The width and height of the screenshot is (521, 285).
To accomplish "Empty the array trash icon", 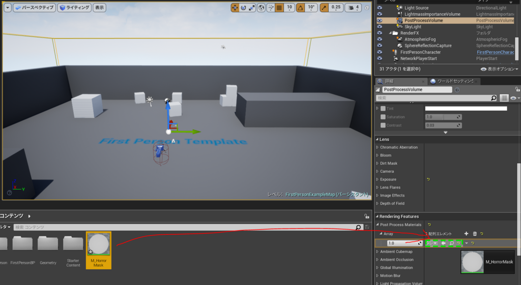I will (x=475, y=234).
